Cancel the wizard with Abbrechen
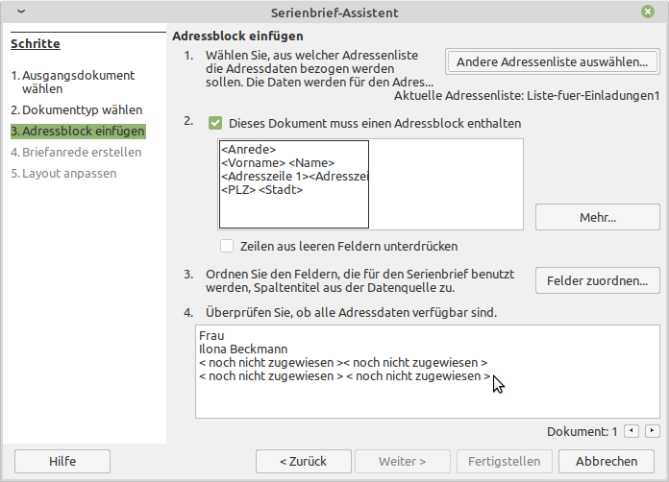The image size is (669, 482). tap(607, 461)
